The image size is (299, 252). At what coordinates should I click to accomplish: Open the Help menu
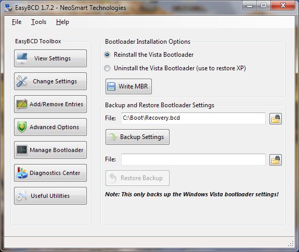pos(62,22)
